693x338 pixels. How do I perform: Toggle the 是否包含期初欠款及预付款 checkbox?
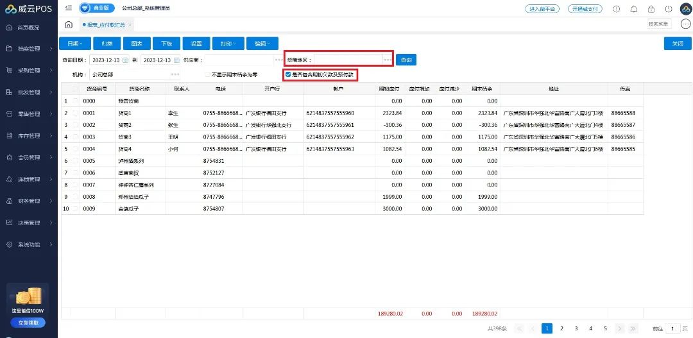pos(288,74)
